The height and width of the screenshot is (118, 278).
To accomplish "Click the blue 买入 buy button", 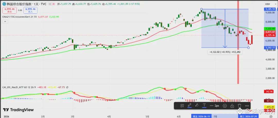I will pyautogui.click(x=30, y=10).
